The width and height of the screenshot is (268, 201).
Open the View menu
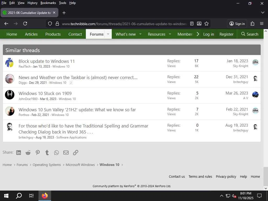[21, 3]
